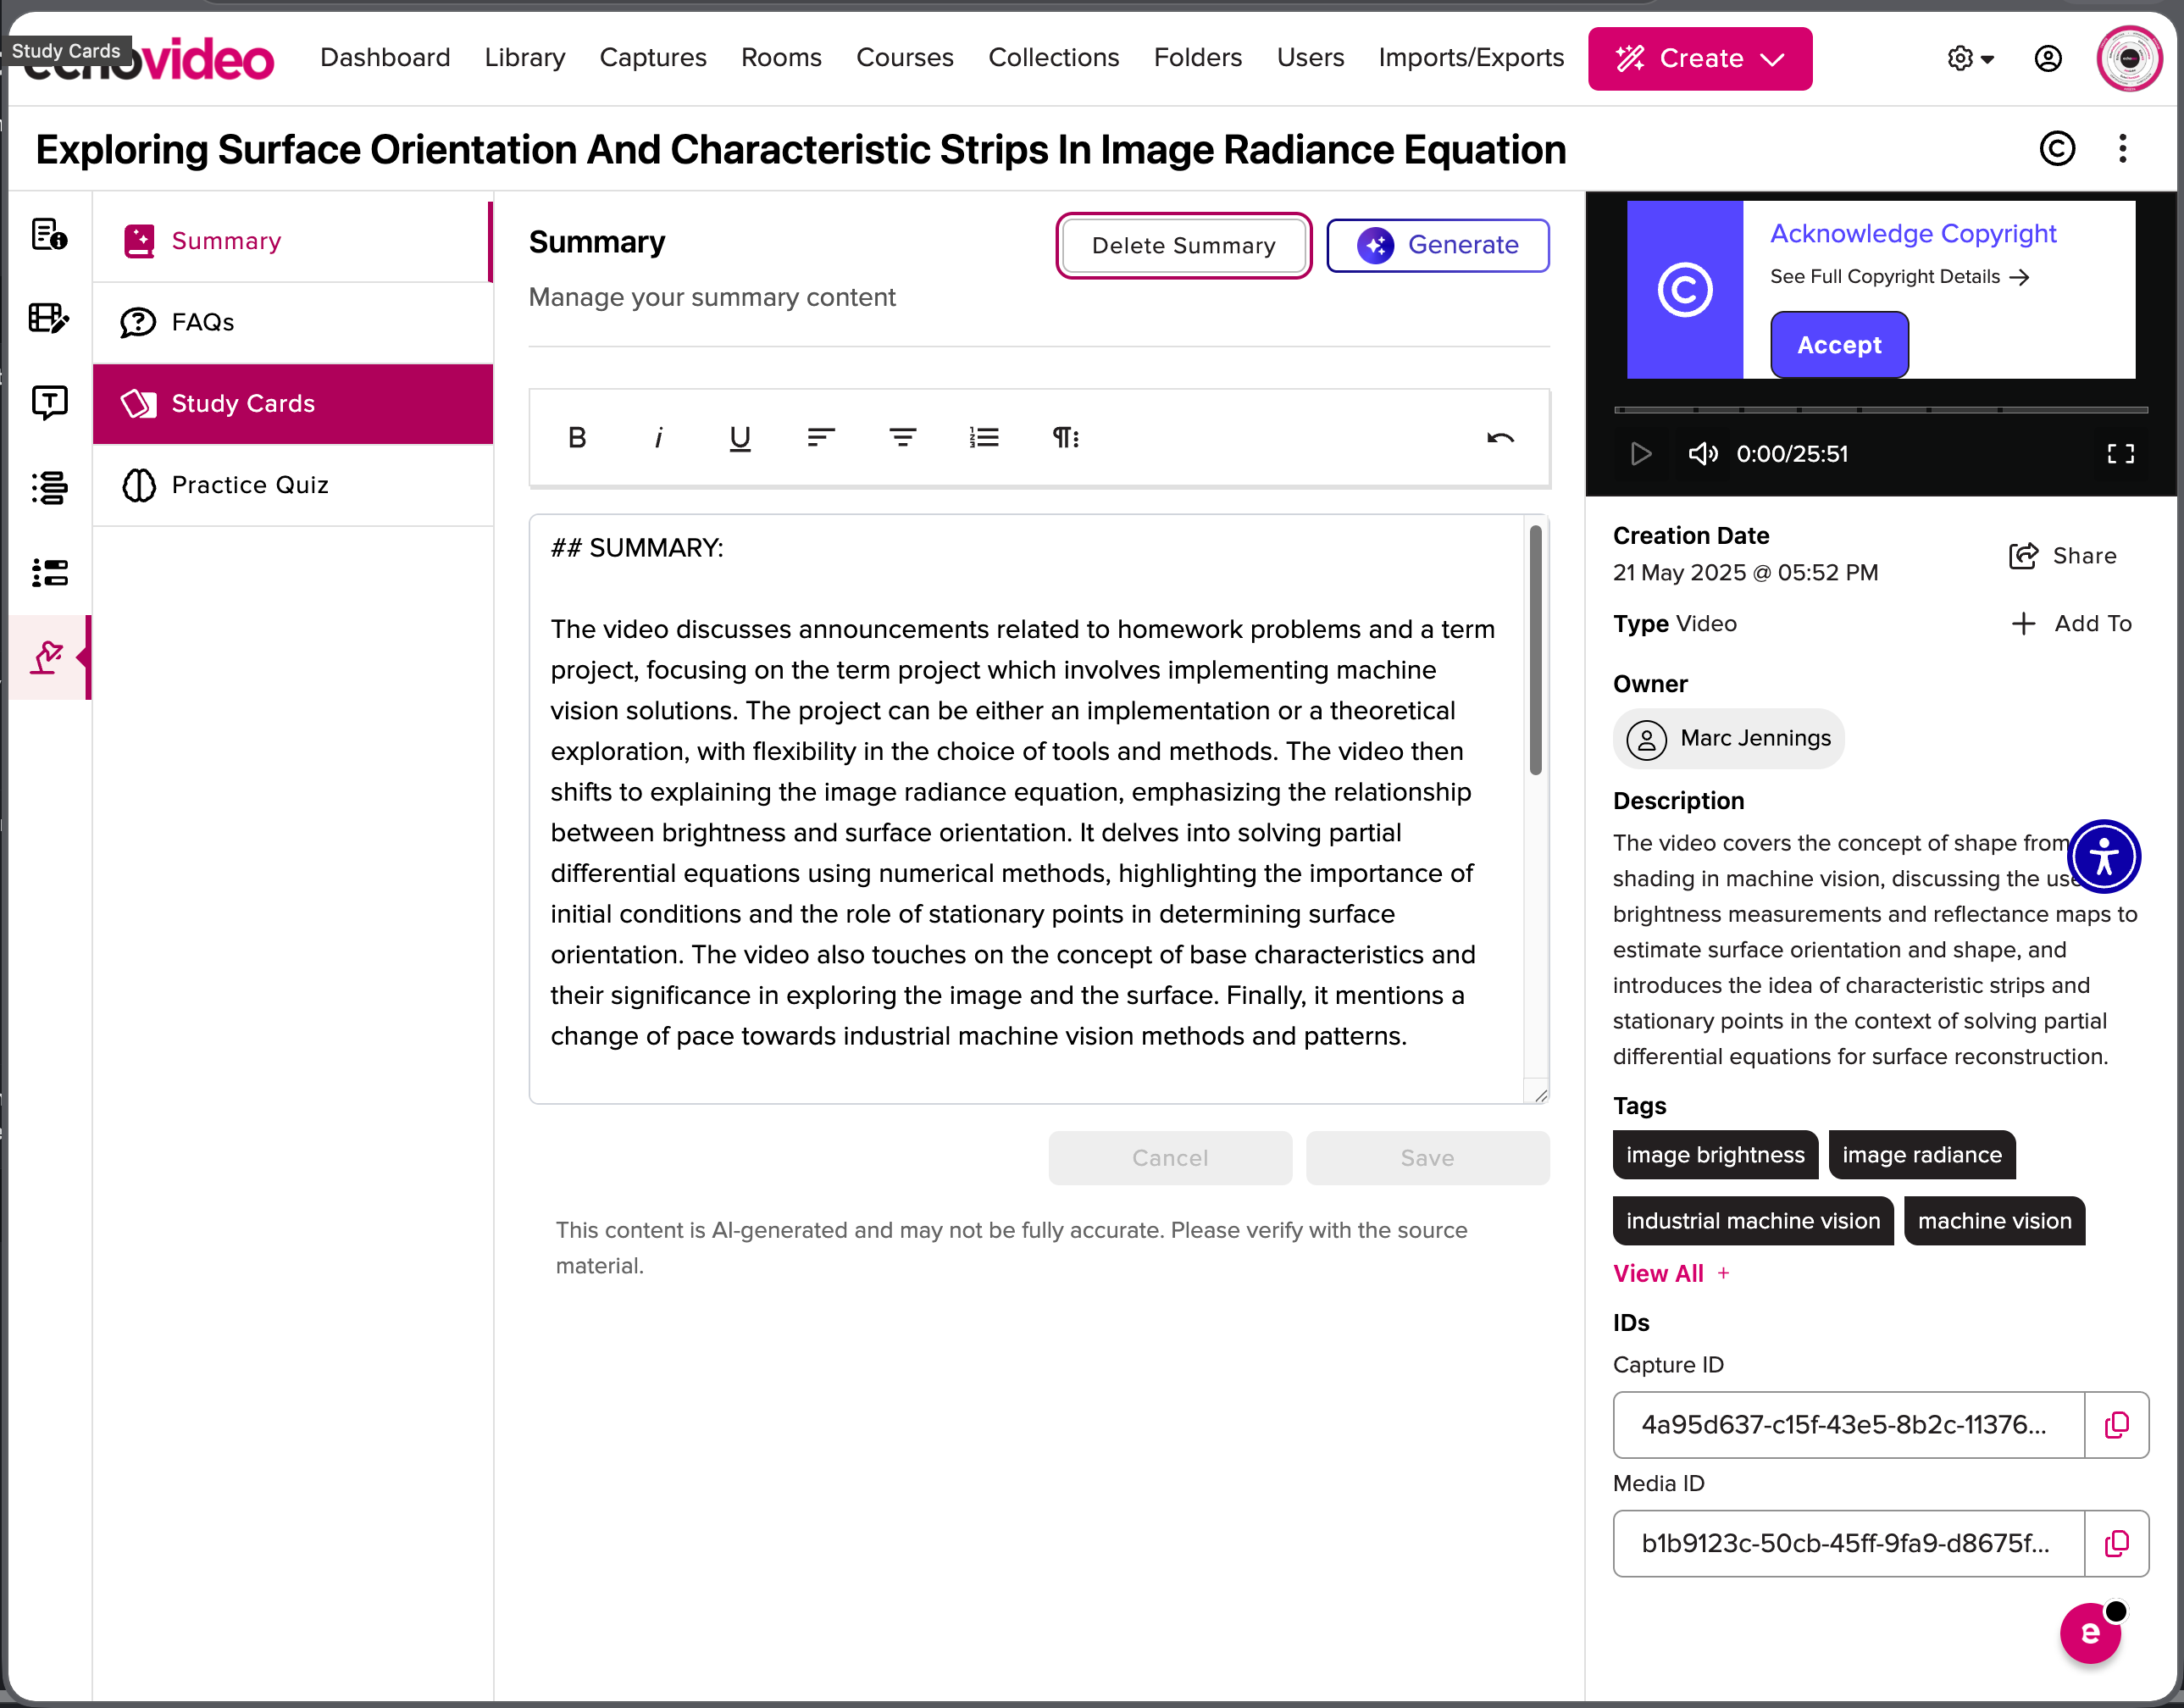
Task: Open the Captures page
Action: tap(653, 58)
